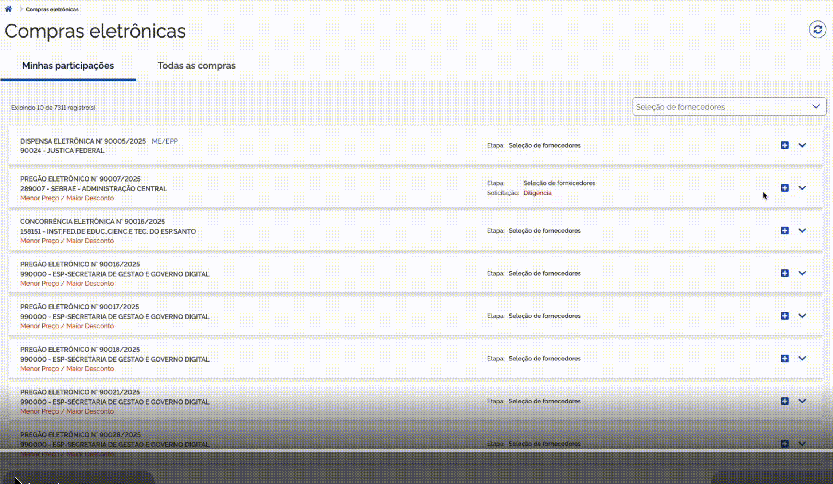This screenshot has width=833, height=484.
Task: Select the Minhas participações tab
Action: tap(68, 66)
